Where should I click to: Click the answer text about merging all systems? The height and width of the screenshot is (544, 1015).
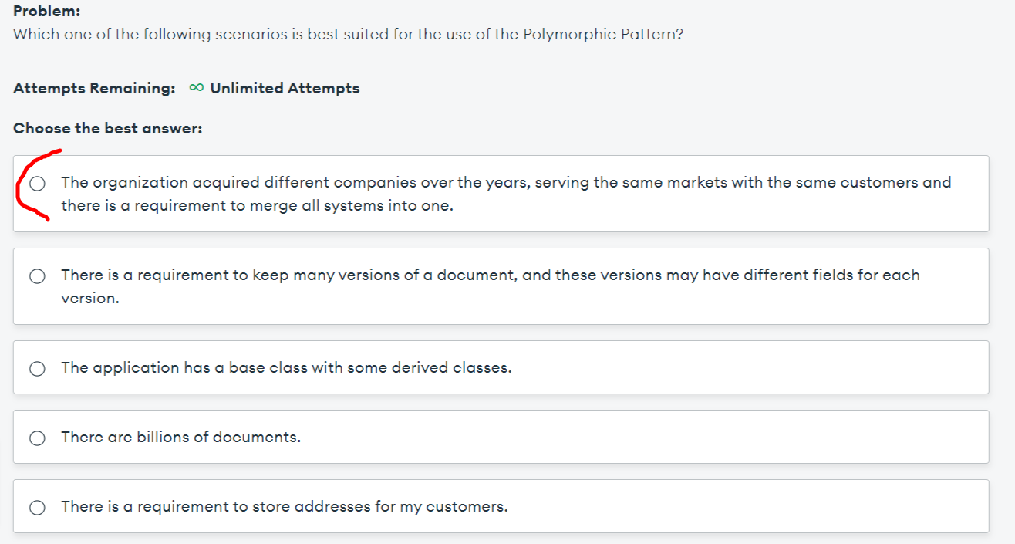[257, 207]
